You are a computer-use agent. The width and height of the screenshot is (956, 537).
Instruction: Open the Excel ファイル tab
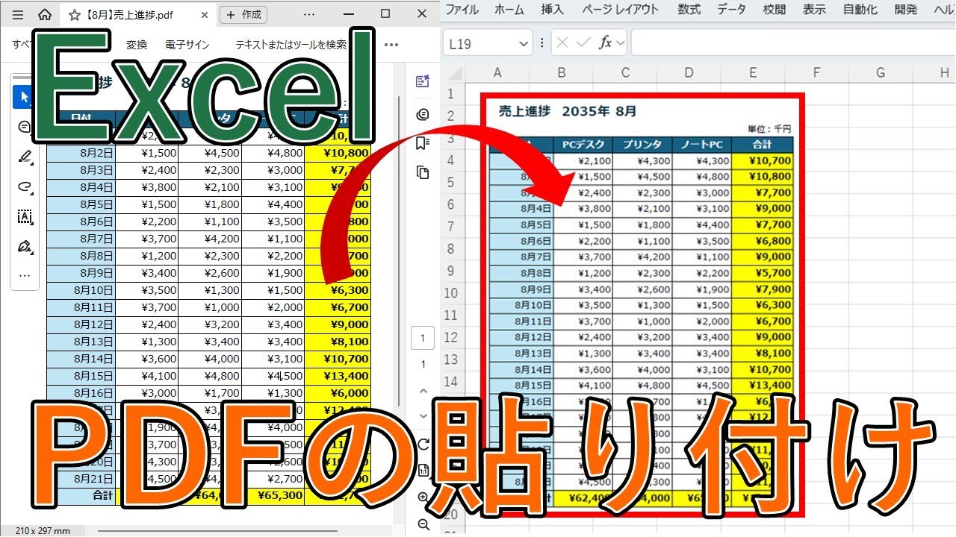[462, 9]
